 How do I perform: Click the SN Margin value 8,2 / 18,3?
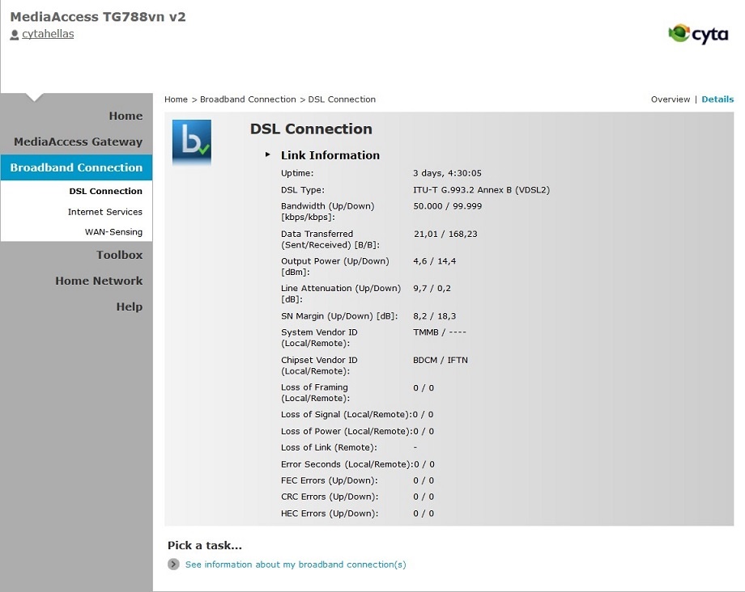tap(434, 316)
